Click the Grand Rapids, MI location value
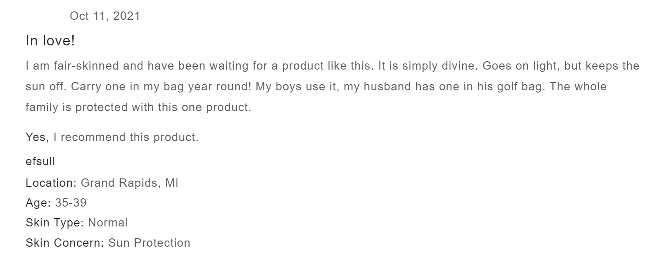Viewport: 649px width, 263px height. point(129,182)
